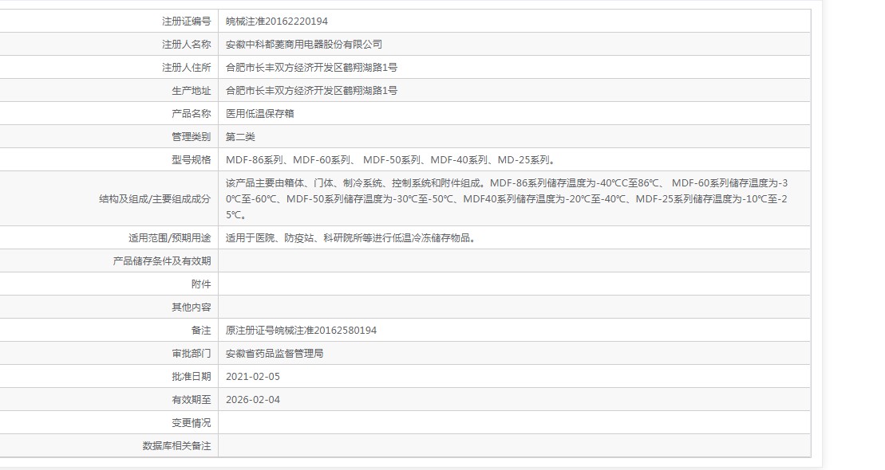Viewport: 885px width, 470px height.
Task: Click the structure description starting 该产品主要由箱体
Action: [507, 199]
